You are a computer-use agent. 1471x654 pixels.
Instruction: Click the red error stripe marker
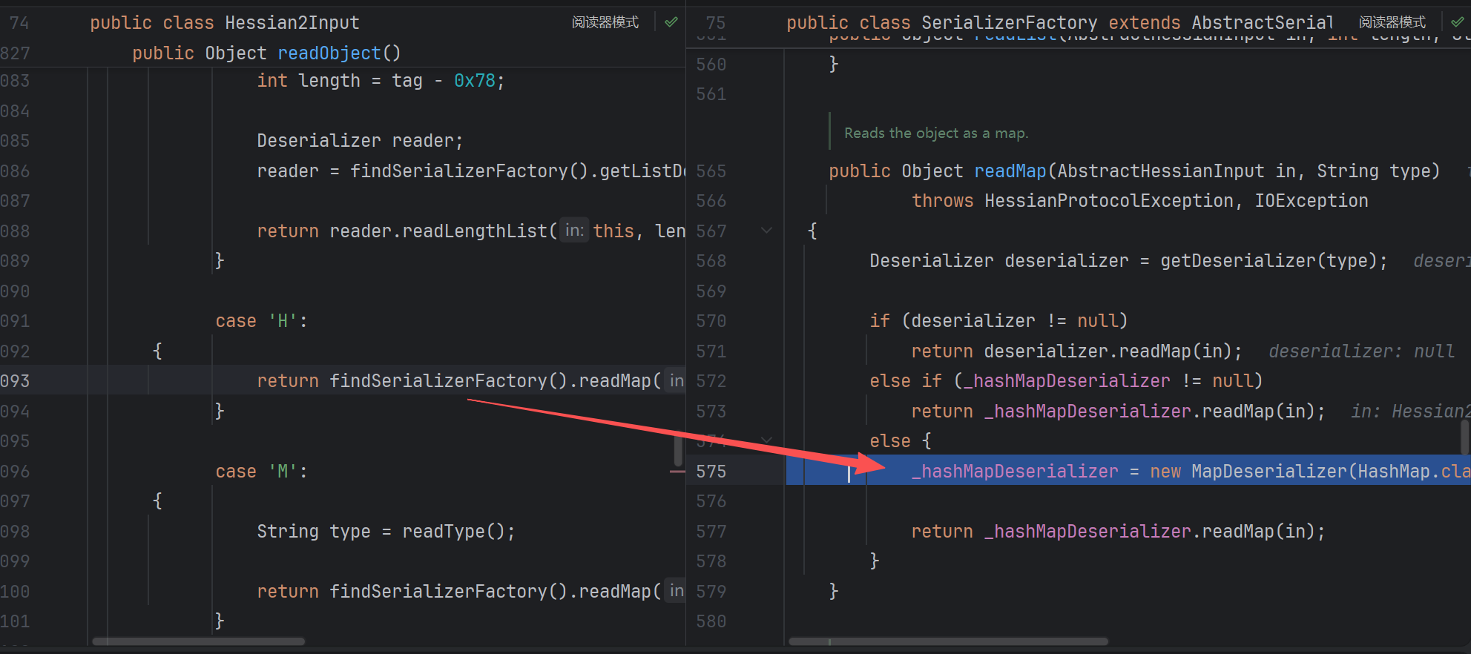(677, 472)
